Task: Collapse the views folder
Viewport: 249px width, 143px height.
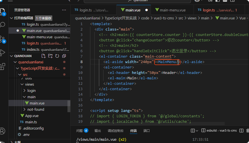Action: [x=22, y=84]
